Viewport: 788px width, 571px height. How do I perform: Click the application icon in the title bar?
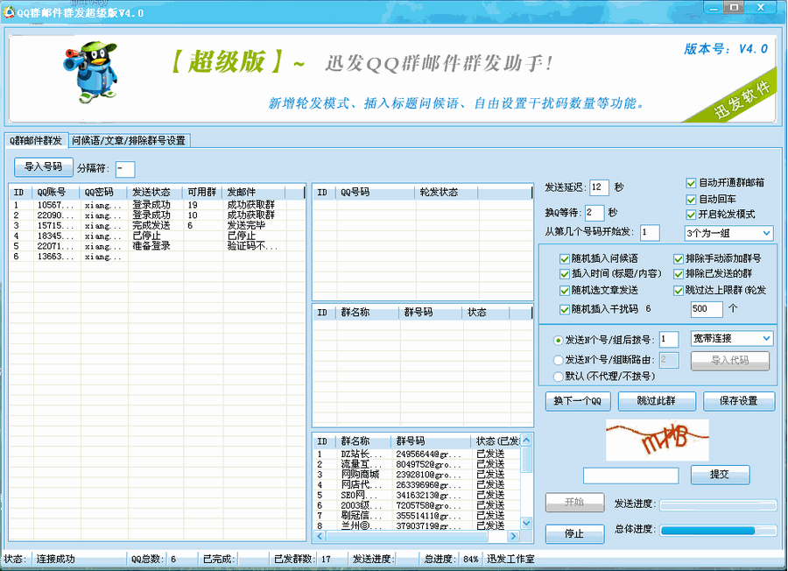(x=10, y=12)
